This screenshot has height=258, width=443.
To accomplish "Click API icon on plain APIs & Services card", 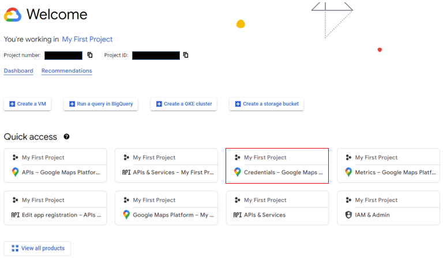I will click(x=237, y=215).
